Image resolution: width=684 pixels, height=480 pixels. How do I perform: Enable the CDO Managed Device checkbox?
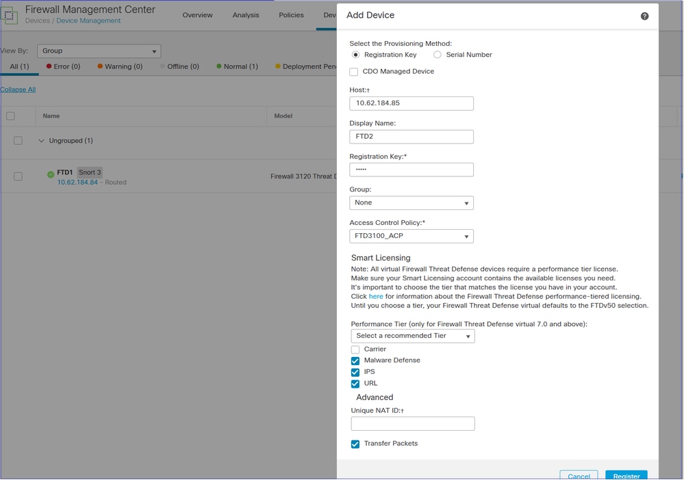(354, 72)
